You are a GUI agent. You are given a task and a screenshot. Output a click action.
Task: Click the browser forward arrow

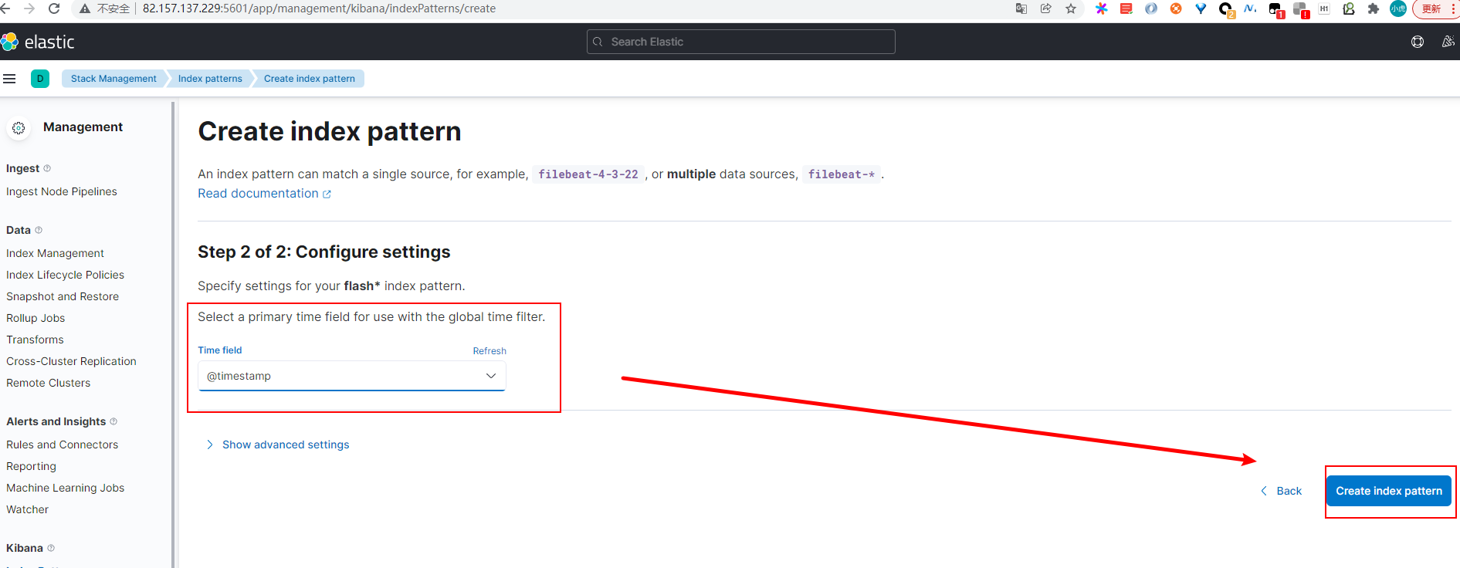pyautogui.click(x=29, y=8)
